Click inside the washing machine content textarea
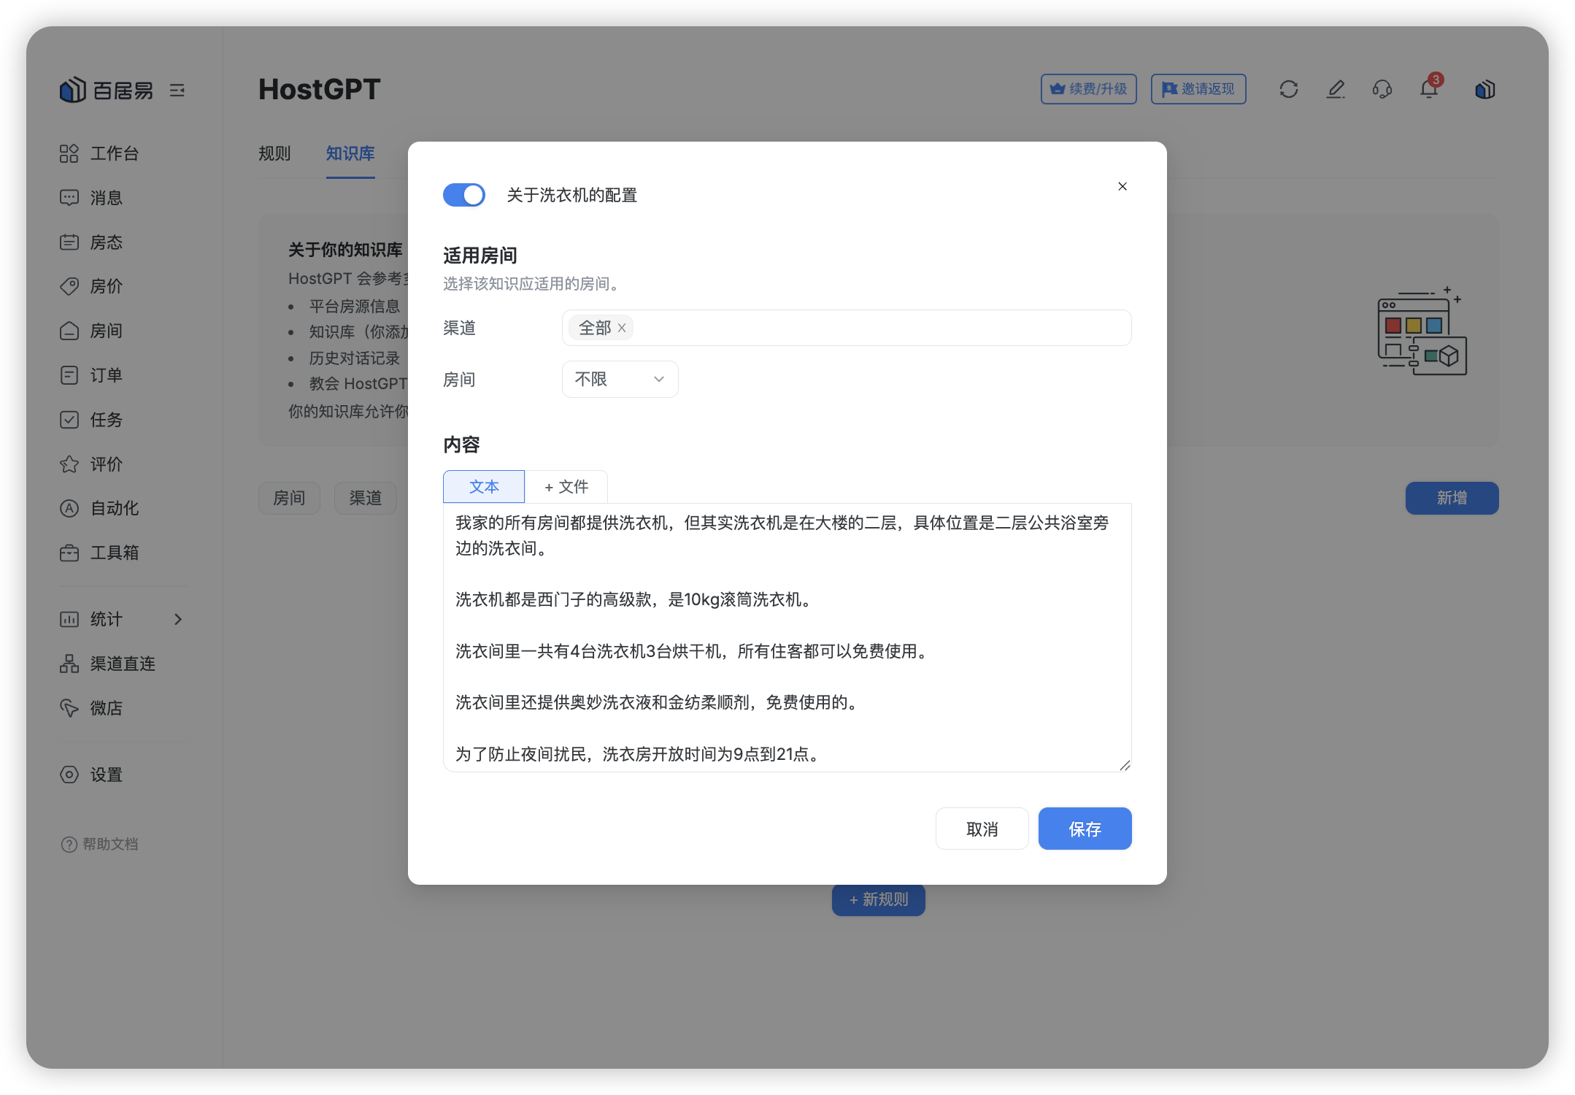 [787, 637]
